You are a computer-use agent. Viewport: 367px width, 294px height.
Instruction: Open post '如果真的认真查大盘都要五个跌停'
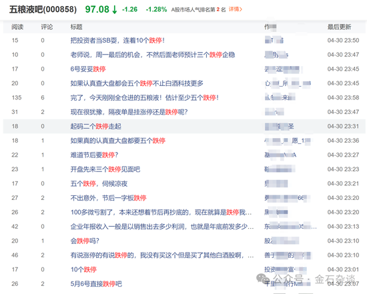[117, 141]
